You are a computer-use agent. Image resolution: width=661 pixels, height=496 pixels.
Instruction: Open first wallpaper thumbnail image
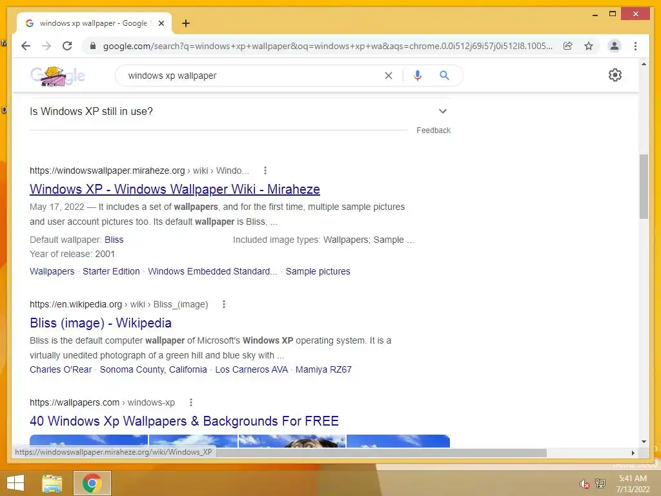(88, 440)
